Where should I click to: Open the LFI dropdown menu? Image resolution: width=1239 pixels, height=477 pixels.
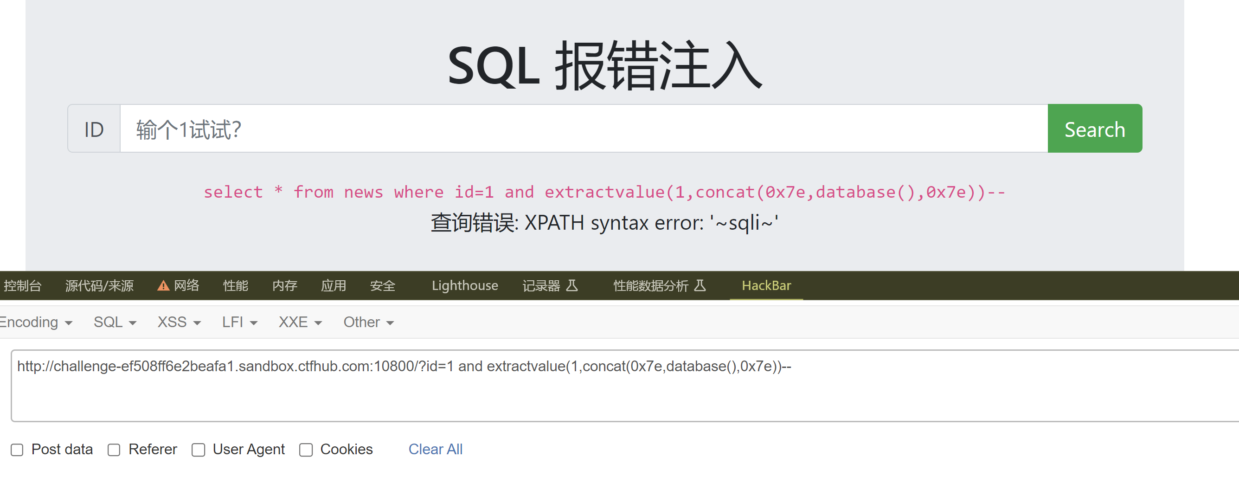[x=239, y=322]
